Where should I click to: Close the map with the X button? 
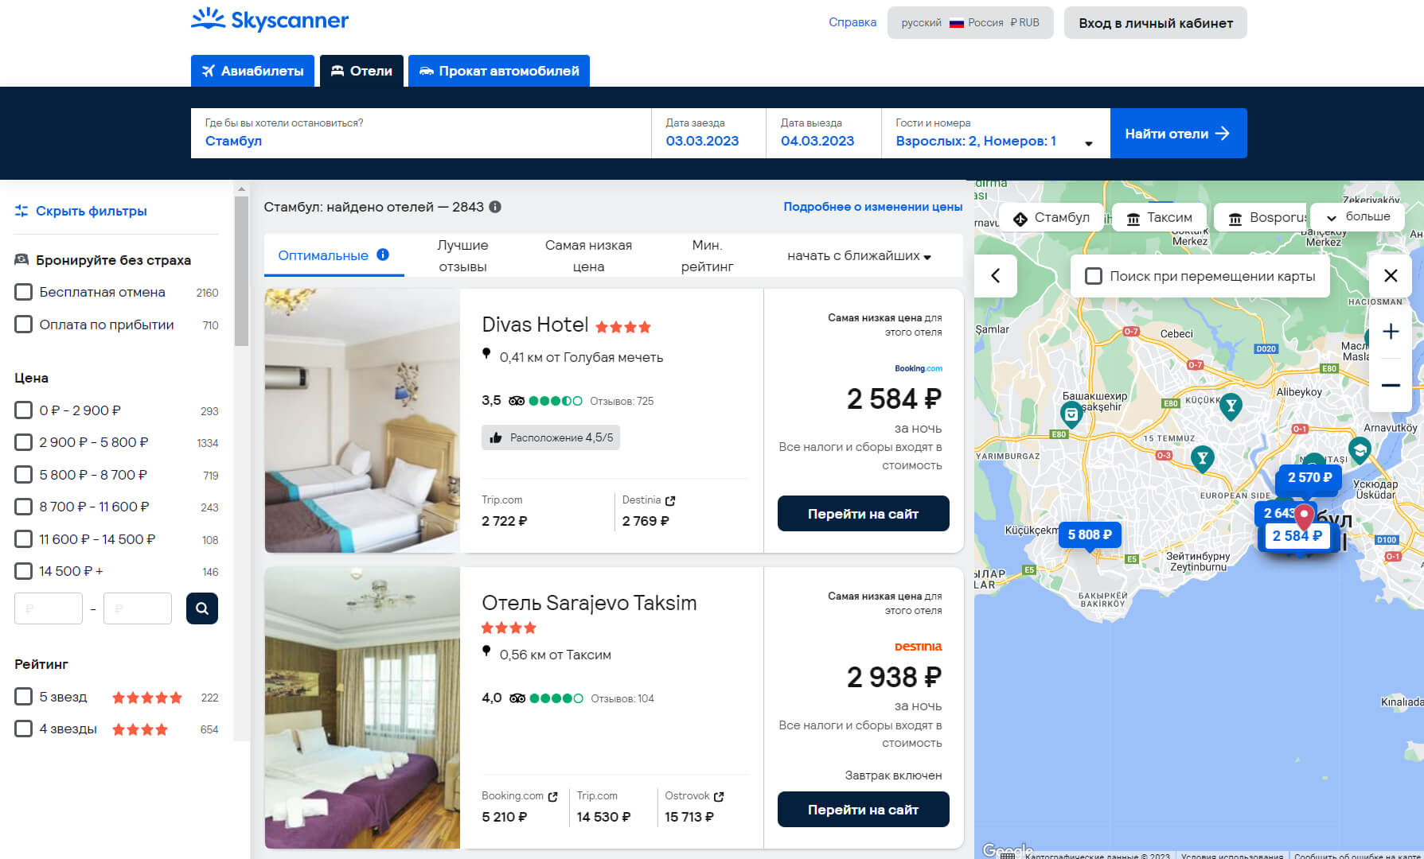(x=1391, y=276)
